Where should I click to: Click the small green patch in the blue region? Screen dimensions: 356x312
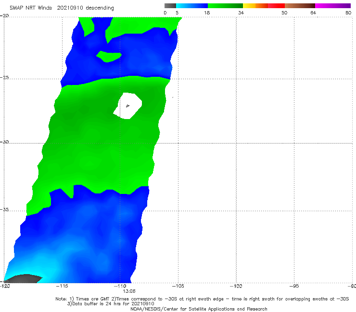(x=109, y=57)
